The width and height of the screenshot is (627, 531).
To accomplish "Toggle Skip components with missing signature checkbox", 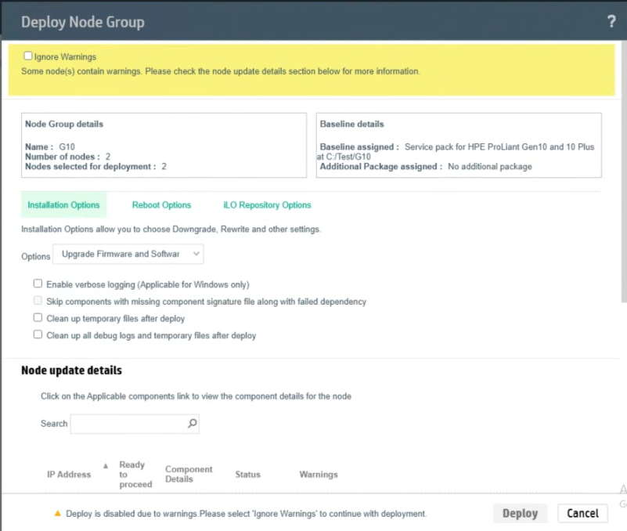I will 38,301.
